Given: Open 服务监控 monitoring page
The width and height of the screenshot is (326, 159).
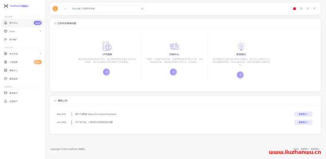Looking at the screenshot, I should pyautogui.click(x=23, y=79).
